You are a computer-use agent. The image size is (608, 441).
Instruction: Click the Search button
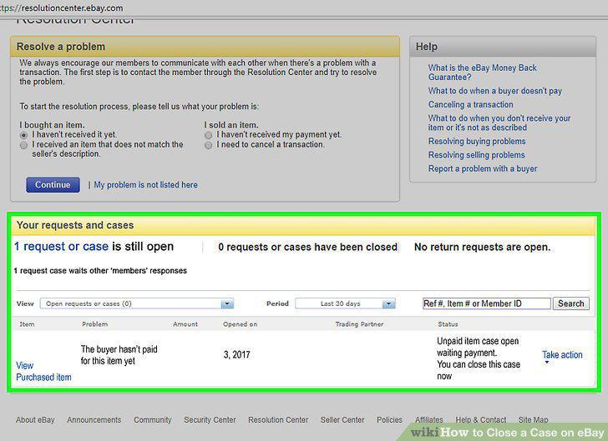point(570,303)
